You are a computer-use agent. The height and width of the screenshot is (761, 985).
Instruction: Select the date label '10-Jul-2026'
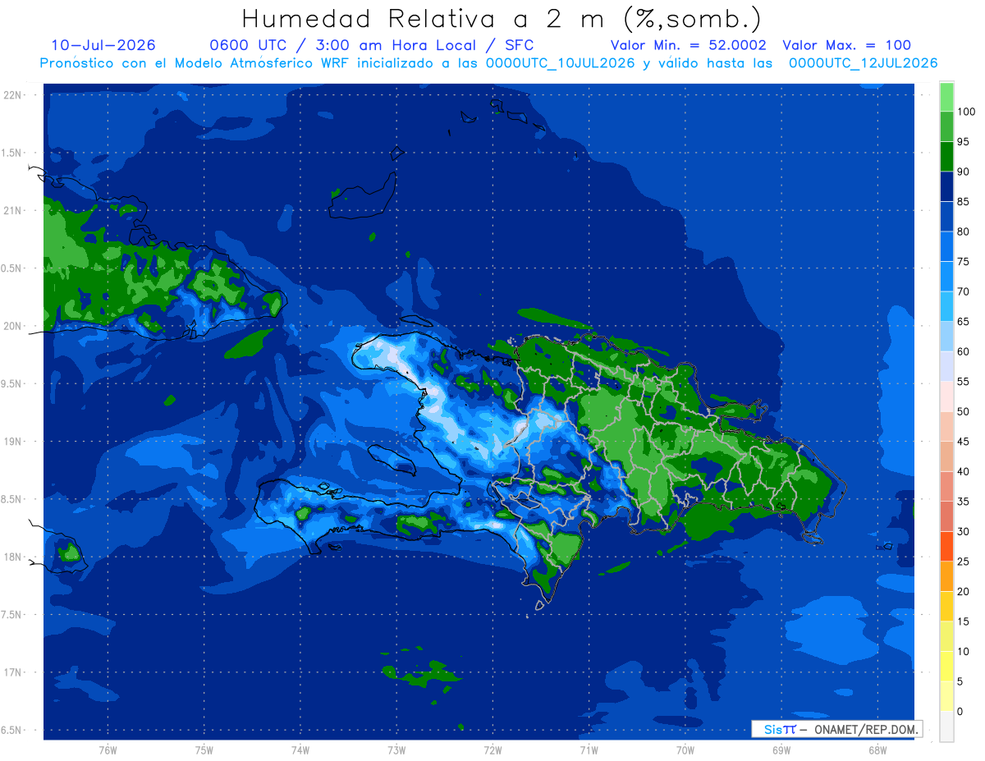coord(103,45)
